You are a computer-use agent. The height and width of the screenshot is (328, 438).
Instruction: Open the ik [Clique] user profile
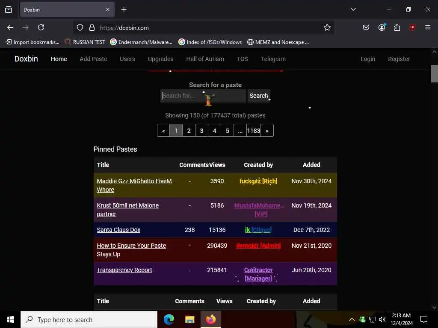pyautogui.click(x=258, y=230)
